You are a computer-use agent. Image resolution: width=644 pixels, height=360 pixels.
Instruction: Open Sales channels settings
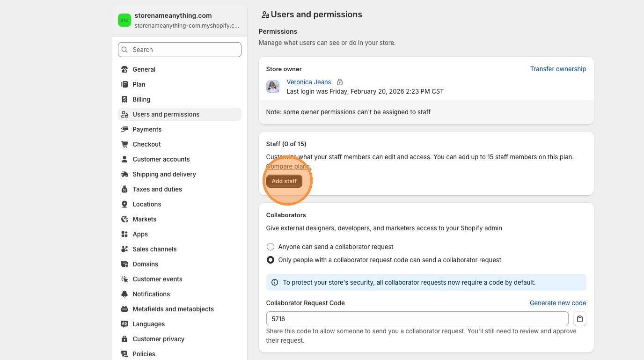[180, 249]
